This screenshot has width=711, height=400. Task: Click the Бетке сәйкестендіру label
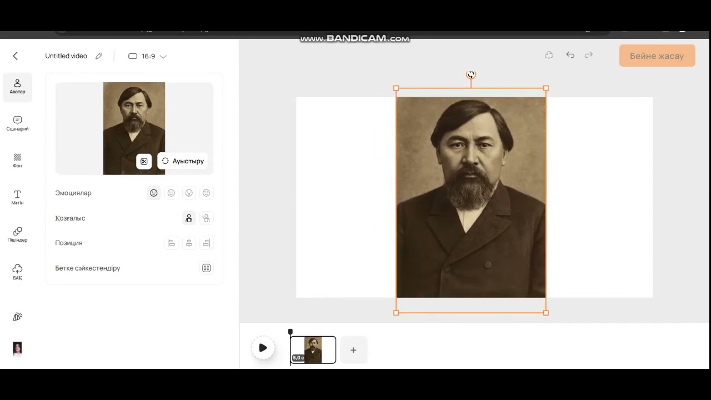88,268
